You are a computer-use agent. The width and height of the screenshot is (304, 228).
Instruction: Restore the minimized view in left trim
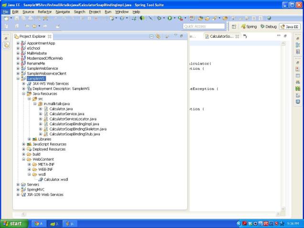pyautogui.click(x=6, y=38)
